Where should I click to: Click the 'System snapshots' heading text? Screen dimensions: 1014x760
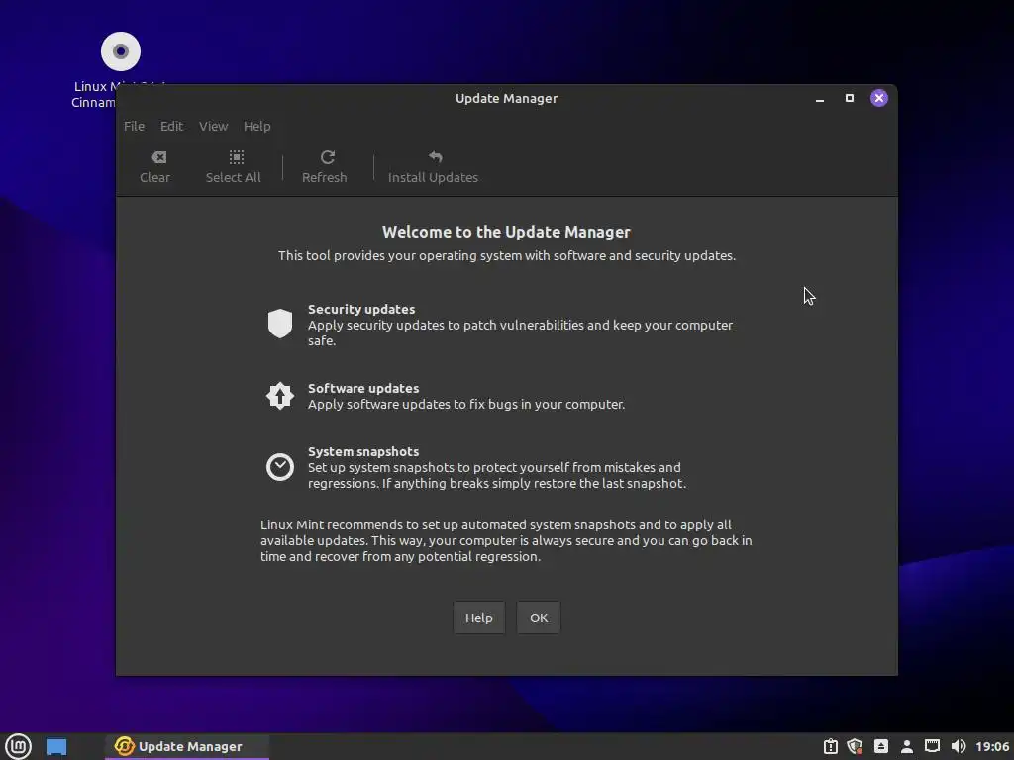(363, 451)
